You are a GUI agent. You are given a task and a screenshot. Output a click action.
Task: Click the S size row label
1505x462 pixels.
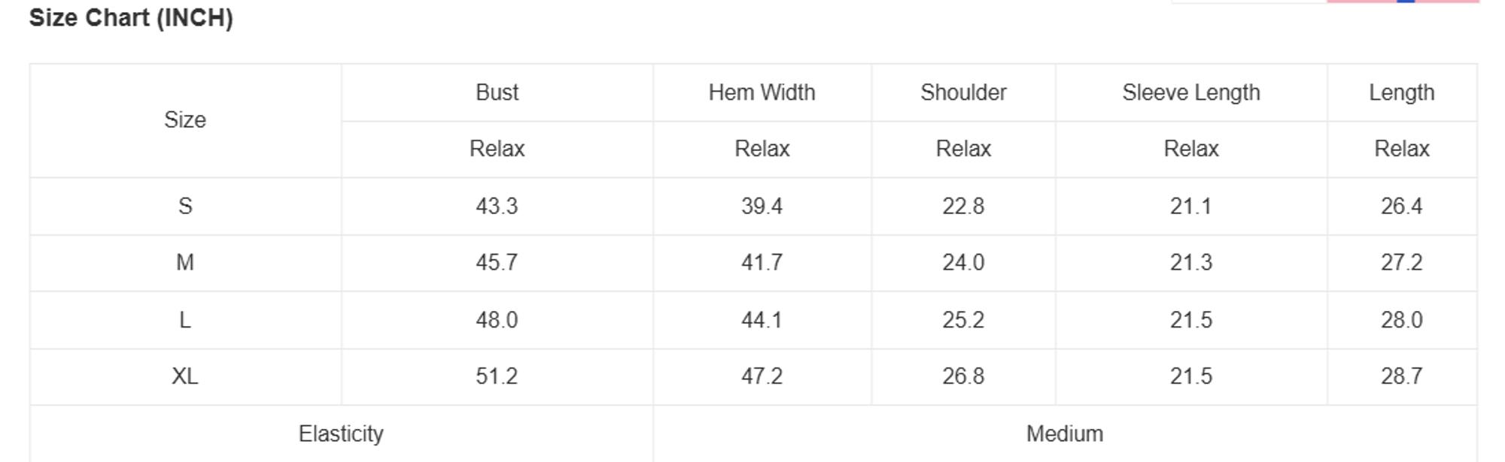coord(185,206)
